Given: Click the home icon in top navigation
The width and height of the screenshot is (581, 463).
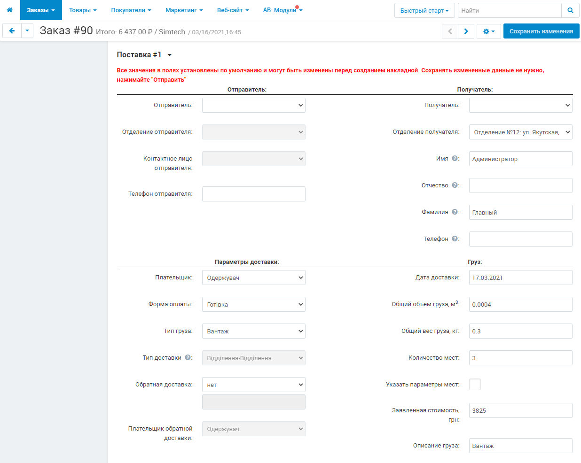Looking at the screenshot, I should 9,10.
